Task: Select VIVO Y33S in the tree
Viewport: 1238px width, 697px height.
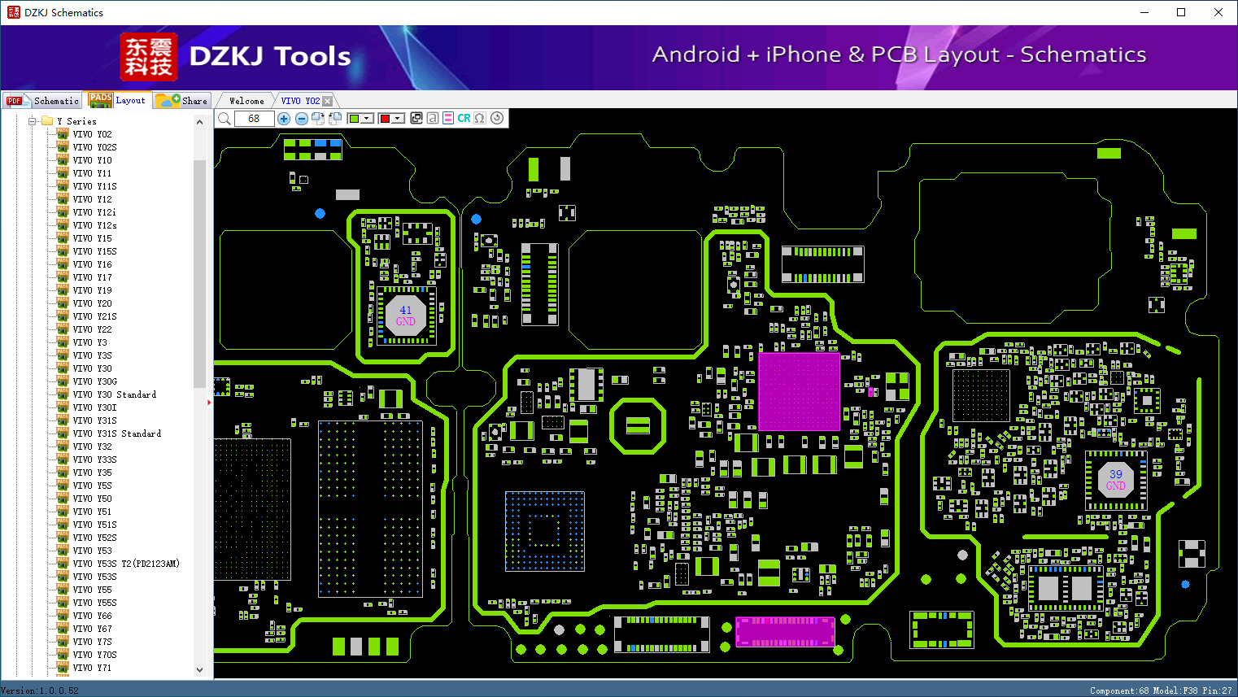Action: click(x=94, y=460)
